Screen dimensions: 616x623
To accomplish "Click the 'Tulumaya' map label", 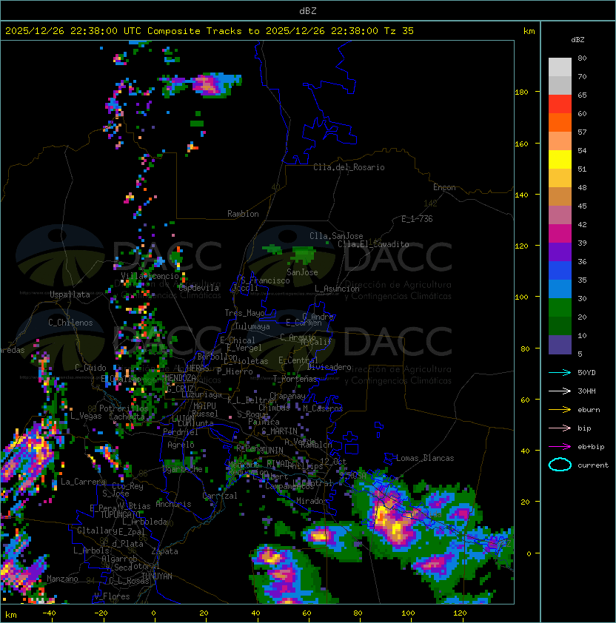I will click(252, 326).
